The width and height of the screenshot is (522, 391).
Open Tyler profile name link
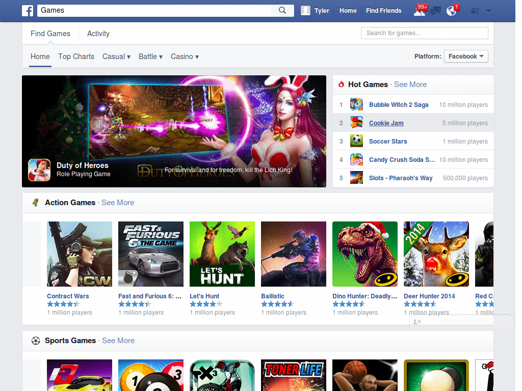322,11
